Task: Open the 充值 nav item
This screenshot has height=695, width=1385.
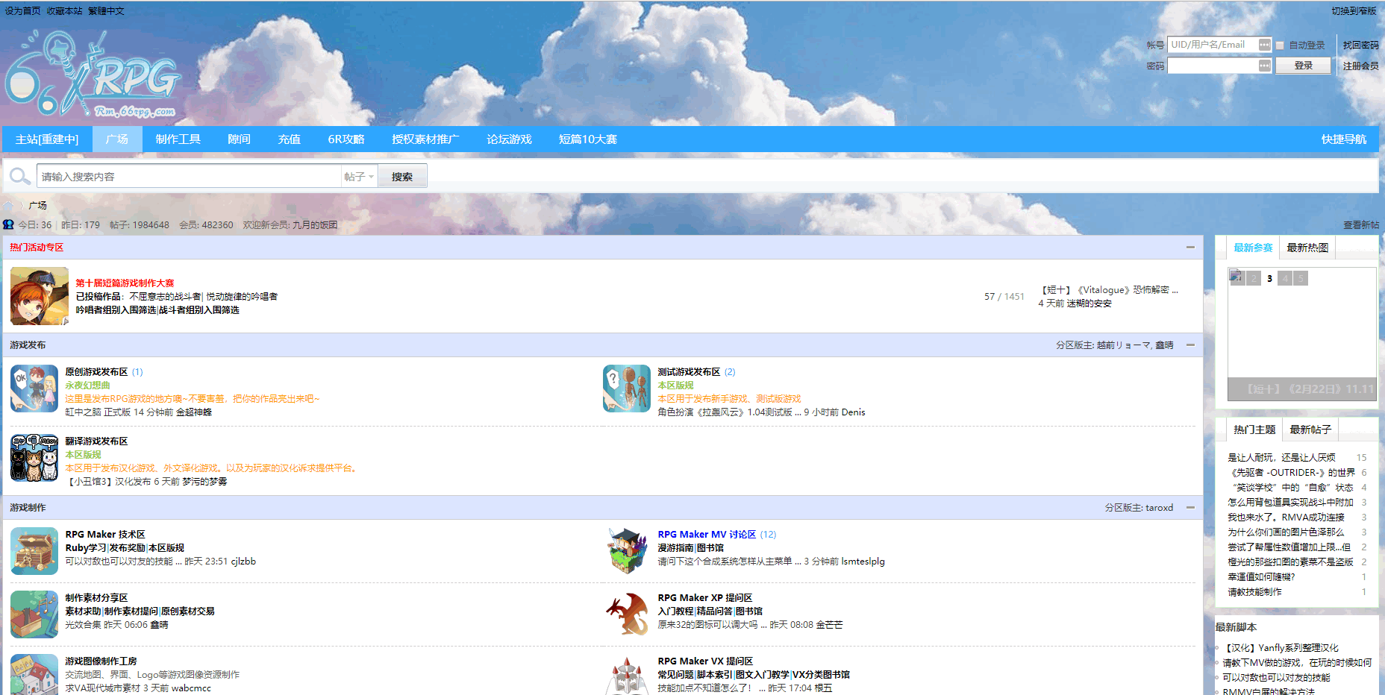Action: [x=290, y=139]
